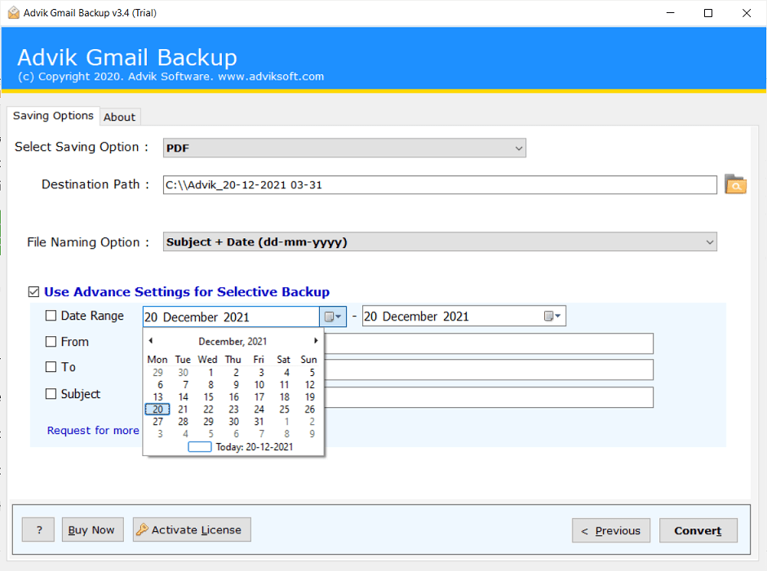
Task: Expand the December, 2021 month-year header
Action: 233,341
